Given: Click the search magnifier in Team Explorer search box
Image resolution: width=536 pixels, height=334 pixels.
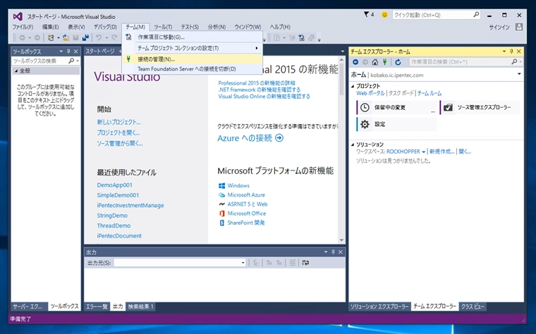Looking at the screenshot, I should click(x=514, y=62).
